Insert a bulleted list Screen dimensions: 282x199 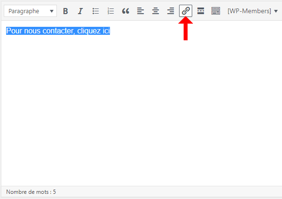[x=95, y=11]
